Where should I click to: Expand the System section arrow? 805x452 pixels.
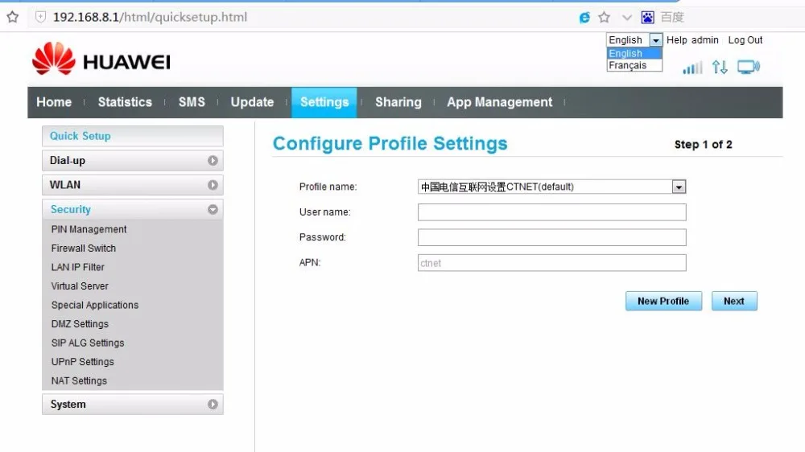click(x=213, y=405)
